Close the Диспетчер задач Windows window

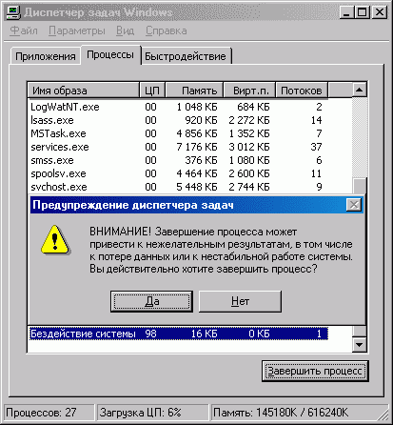(379, 12)
